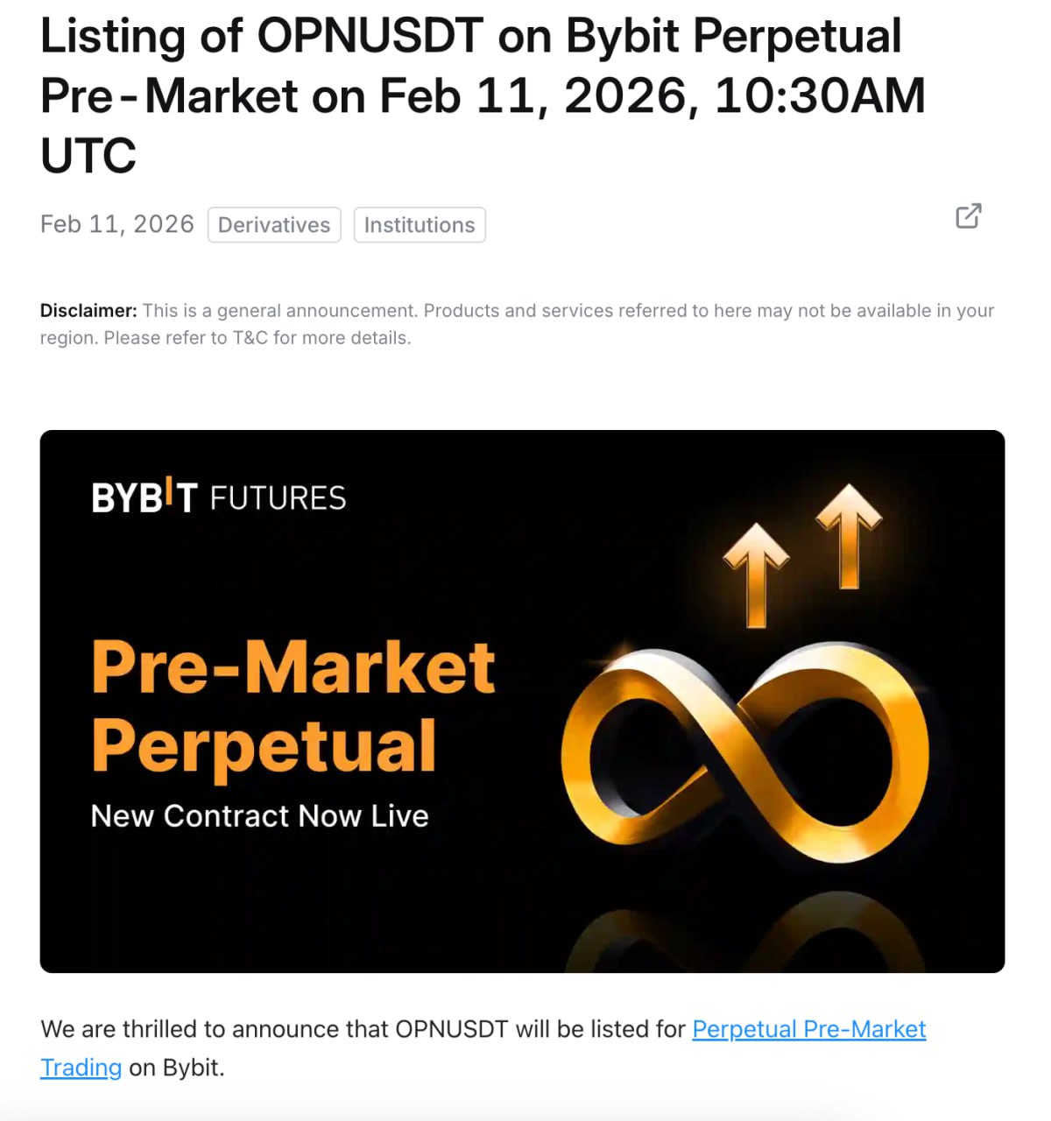Click the bold Disclaimer label

pos(88,310)
